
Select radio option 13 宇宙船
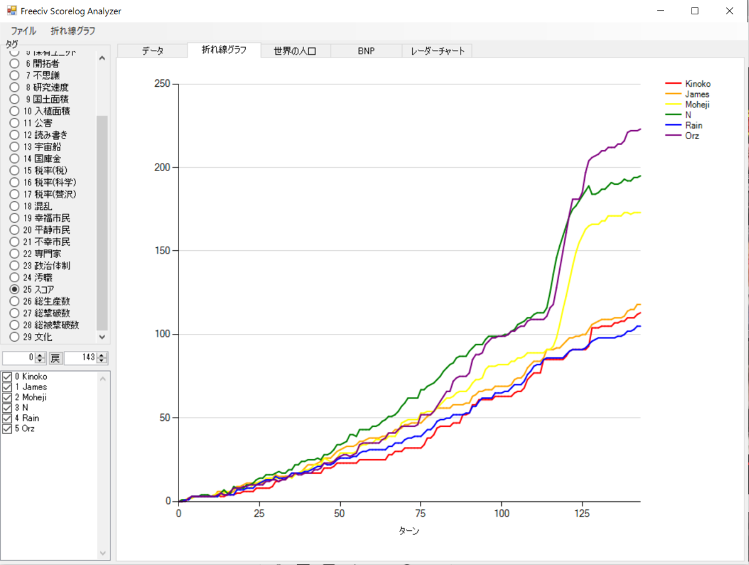click(x=36, y=147)
